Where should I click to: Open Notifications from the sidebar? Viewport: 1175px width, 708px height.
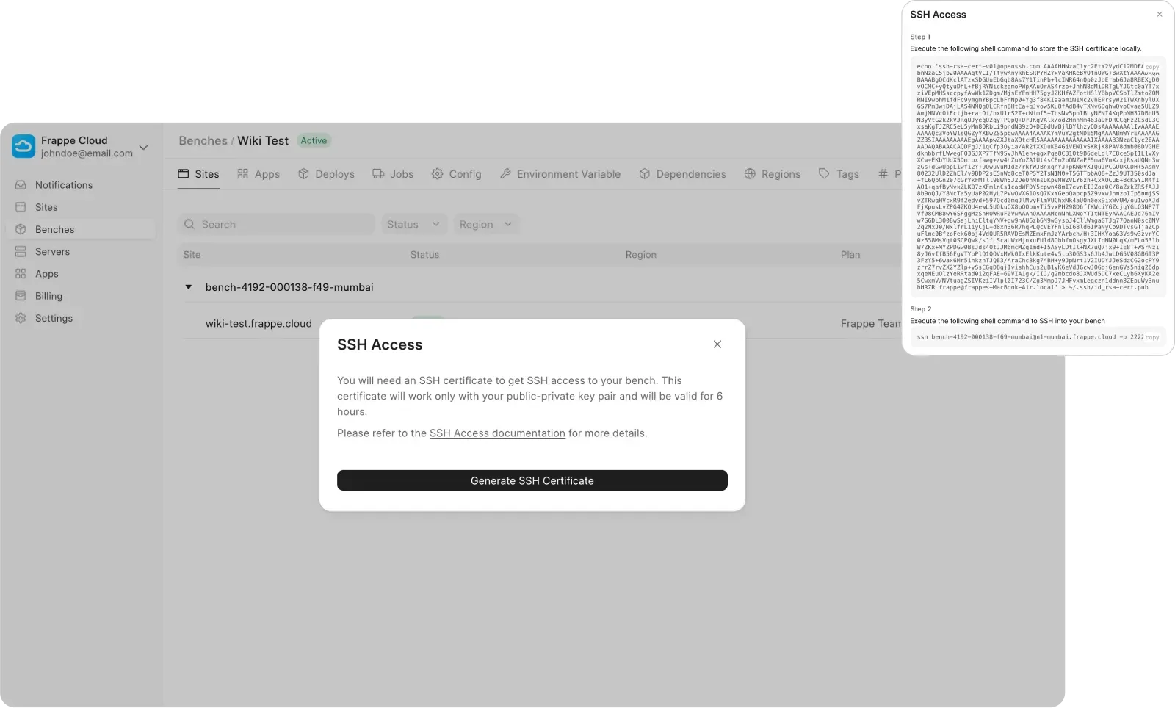click(63, 185)
